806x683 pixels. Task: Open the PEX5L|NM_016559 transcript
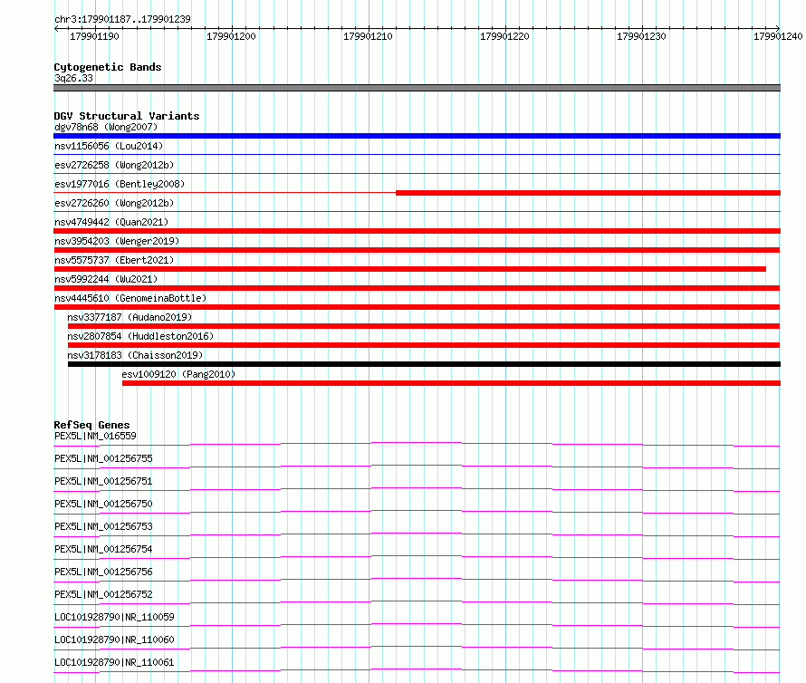point(95,436)
